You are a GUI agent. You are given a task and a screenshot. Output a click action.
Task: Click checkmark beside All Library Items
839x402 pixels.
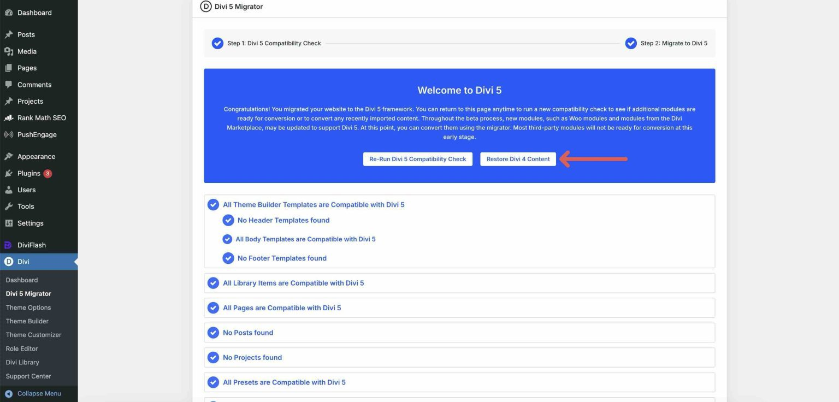coord(213,283)
